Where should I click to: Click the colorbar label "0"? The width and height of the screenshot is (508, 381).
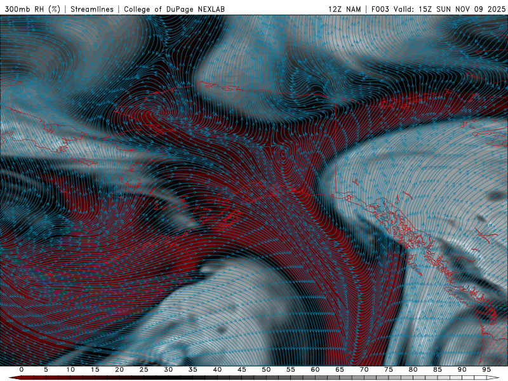pyautogui.click(x=22, y=370)
